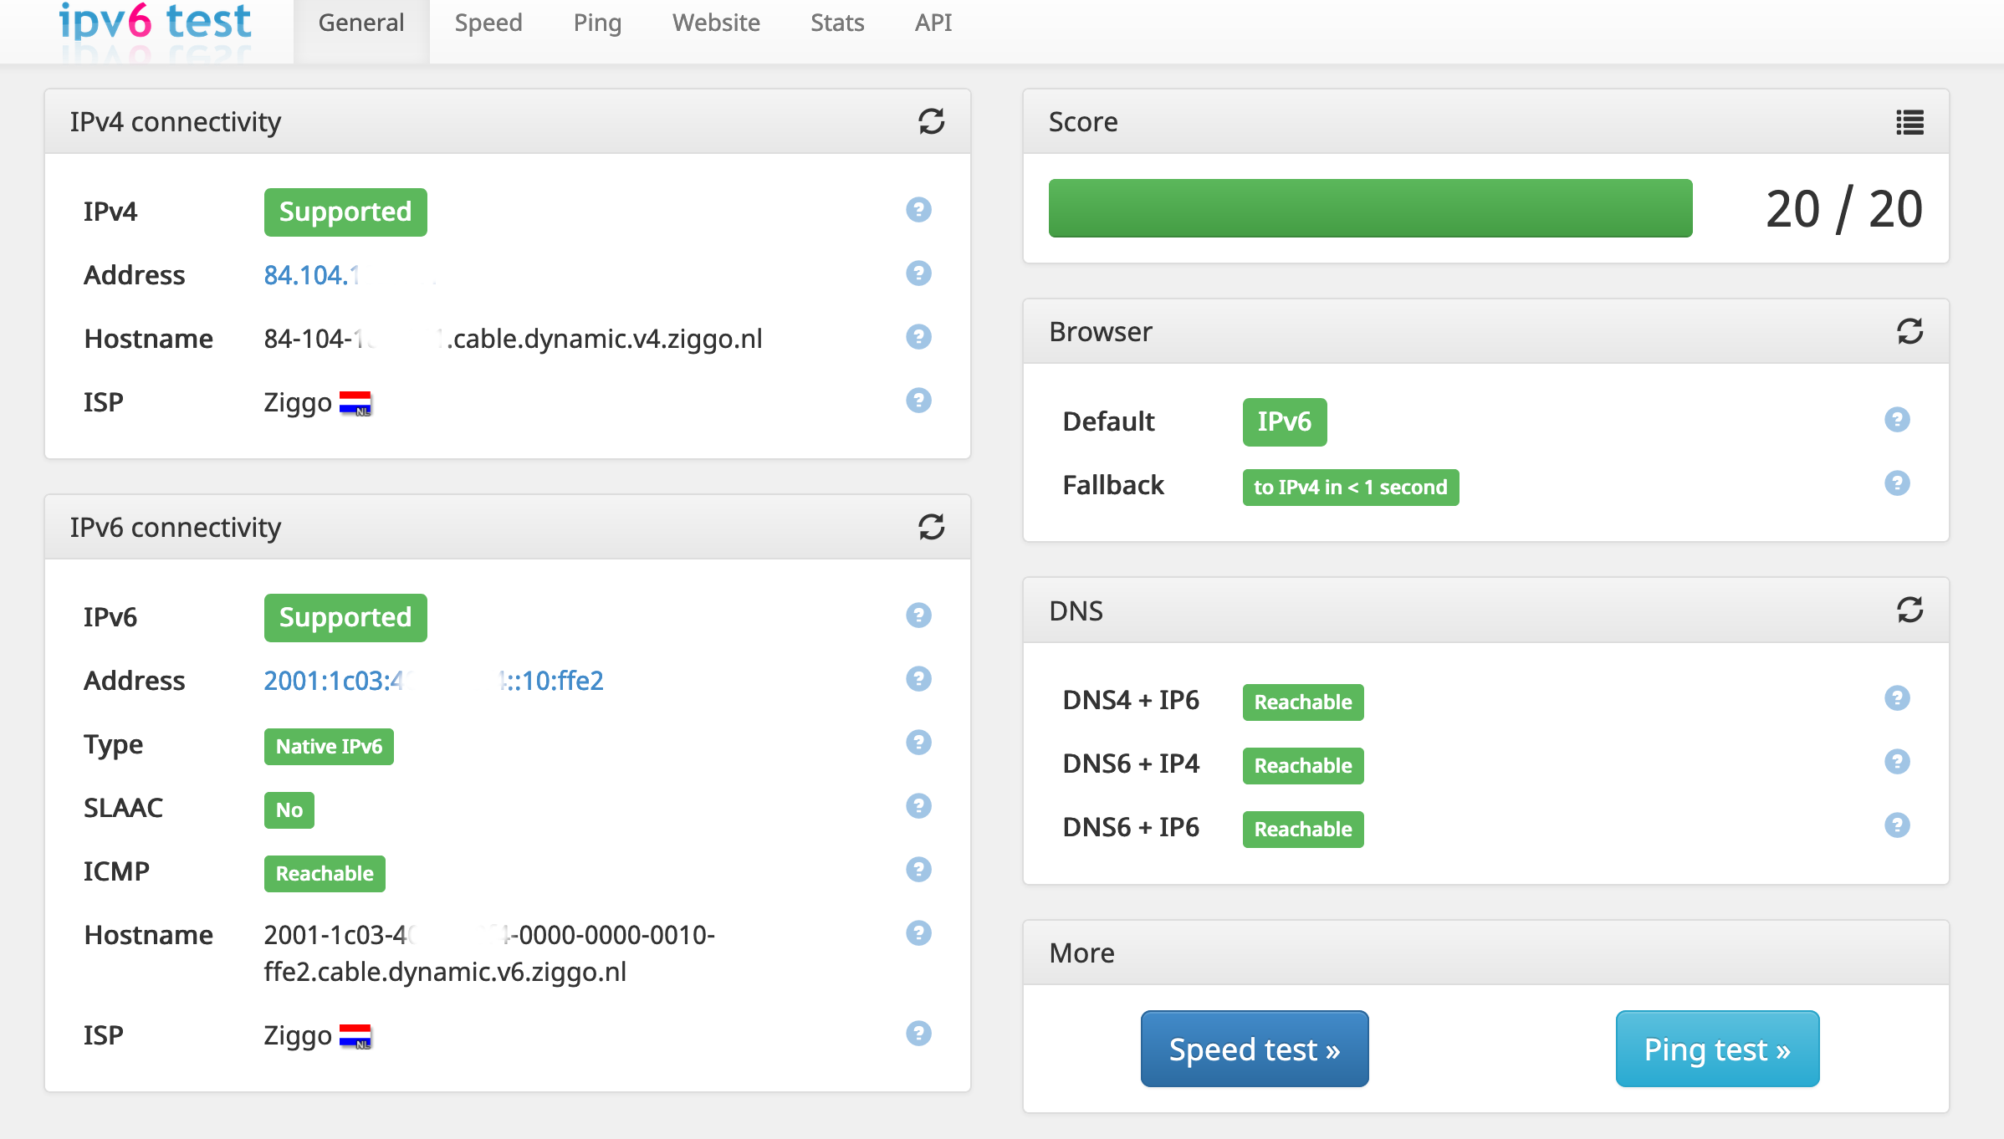Switch to the Speed tab

(488, 23)
